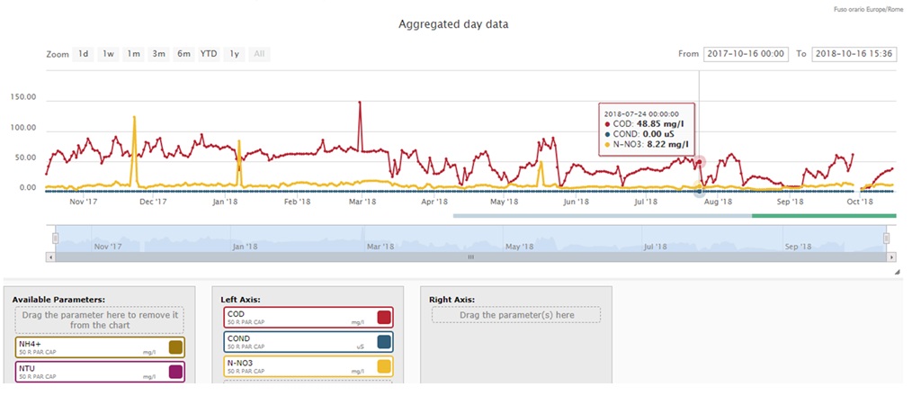Set zoom range to 1d

(83, 54)
